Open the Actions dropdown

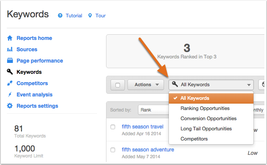point(146,85)
